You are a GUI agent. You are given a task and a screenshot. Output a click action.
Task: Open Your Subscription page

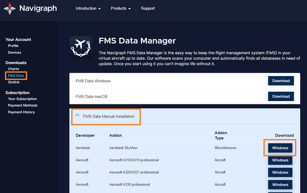click(x=23, y=99)
